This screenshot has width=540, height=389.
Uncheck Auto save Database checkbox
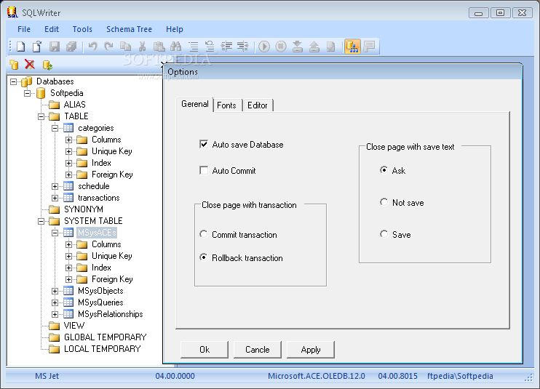click(x=204, y=144)
